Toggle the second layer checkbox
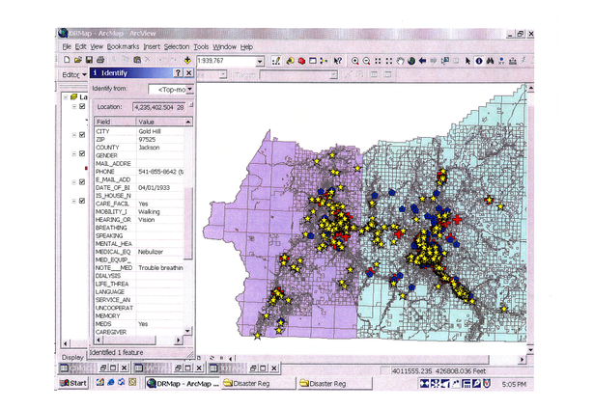This screenshot has width=594, height=409. 82,135
